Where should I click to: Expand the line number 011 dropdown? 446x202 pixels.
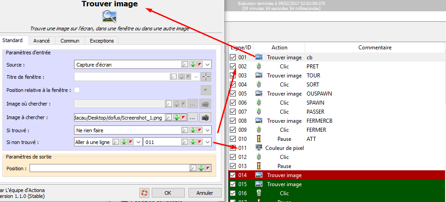(207, 142)
